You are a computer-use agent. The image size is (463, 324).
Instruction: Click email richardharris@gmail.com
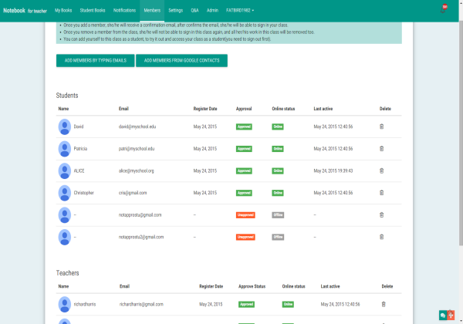141,304
